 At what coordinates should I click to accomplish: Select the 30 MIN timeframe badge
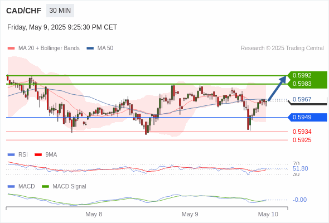[x=60, y=11]
